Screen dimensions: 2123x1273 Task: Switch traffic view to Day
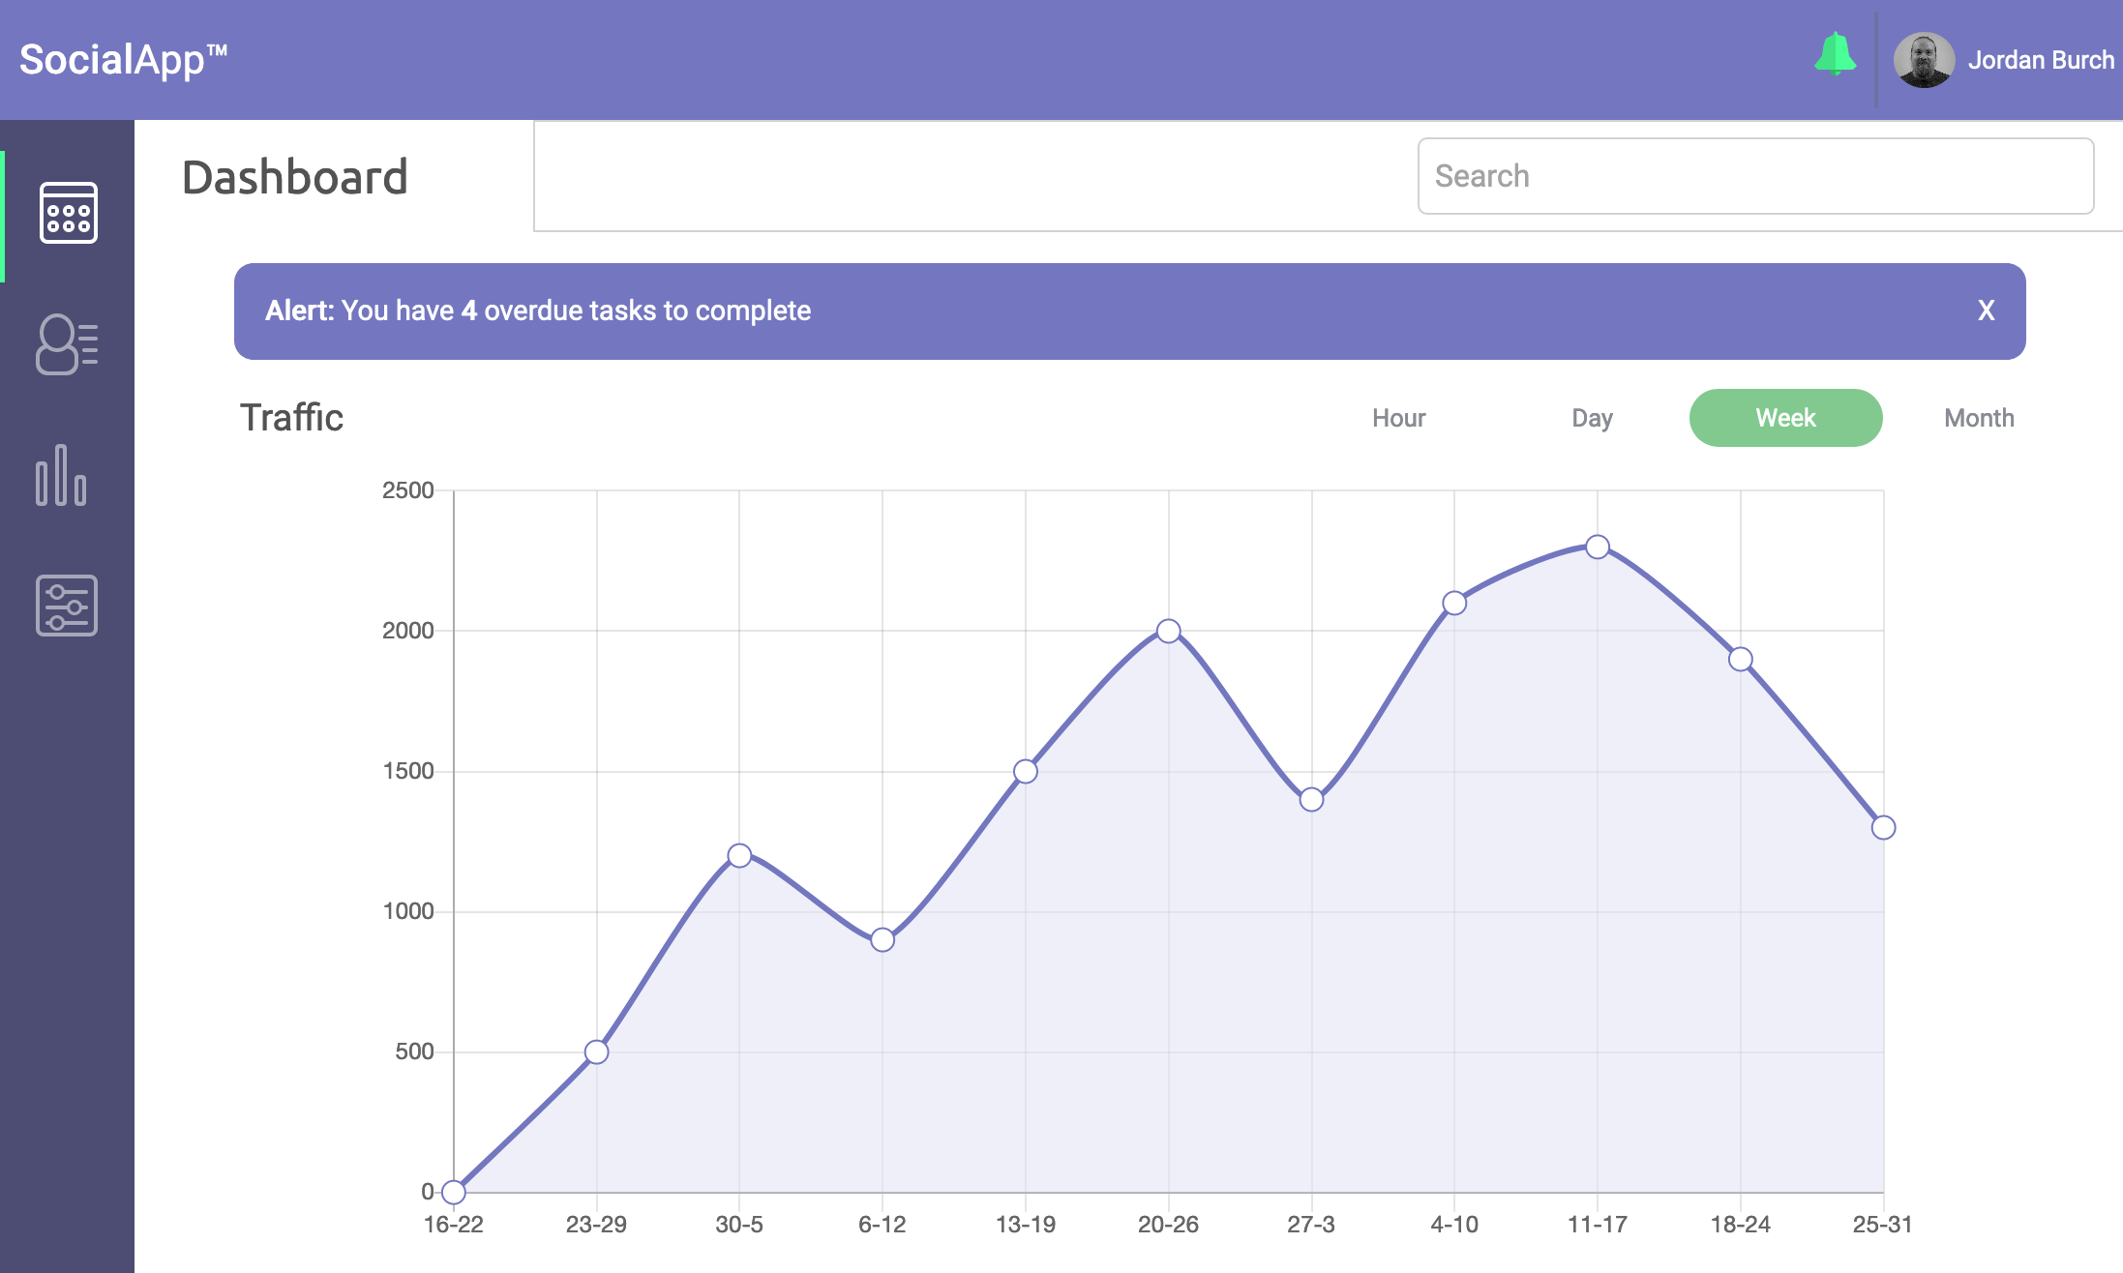pyautogui.click(x=1590, y=417)
